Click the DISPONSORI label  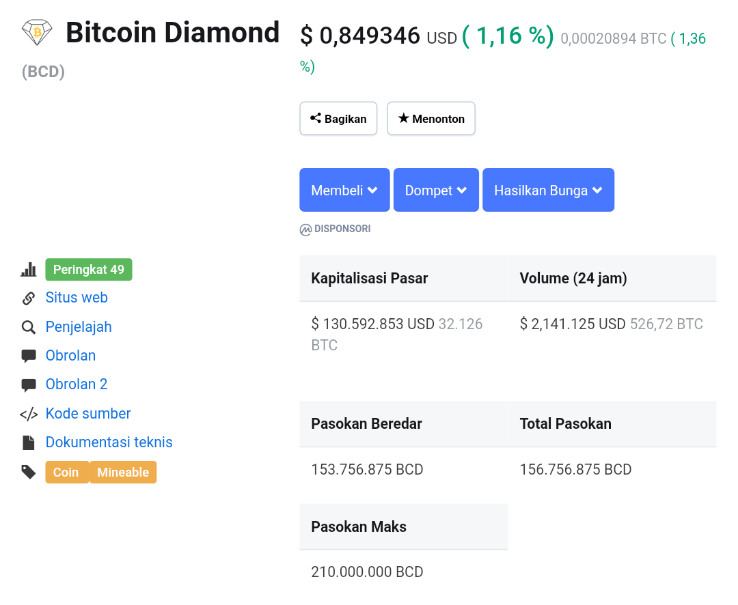[342, 229]
